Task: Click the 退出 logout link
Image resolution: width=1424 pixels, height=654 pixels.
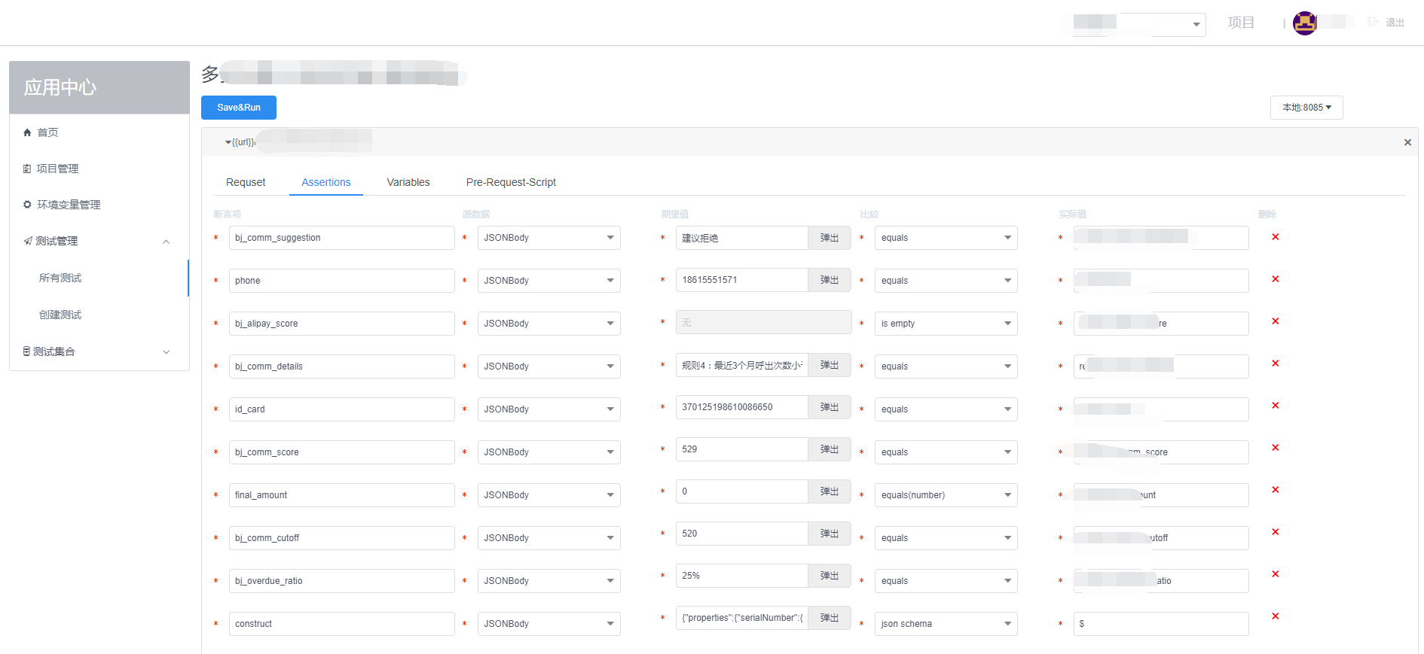Action: 1395,23
